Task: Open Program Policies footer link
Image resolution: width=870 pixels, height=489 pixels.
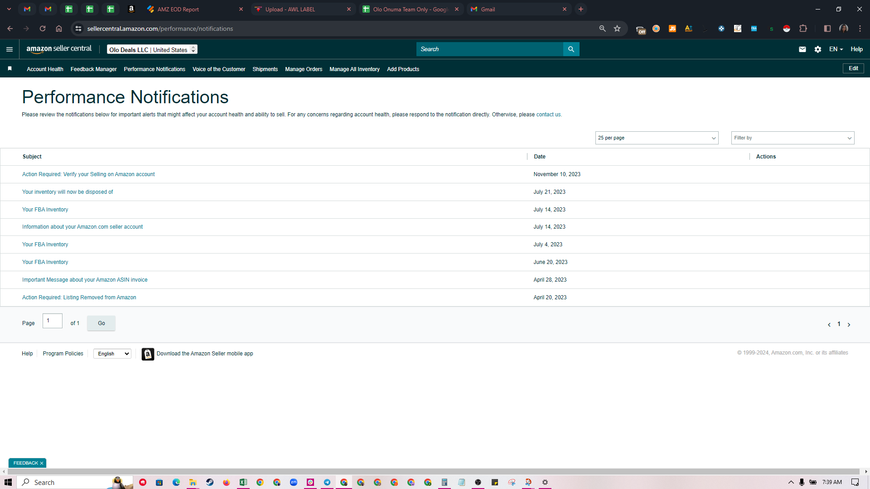Action: click(x=63, y=354)
